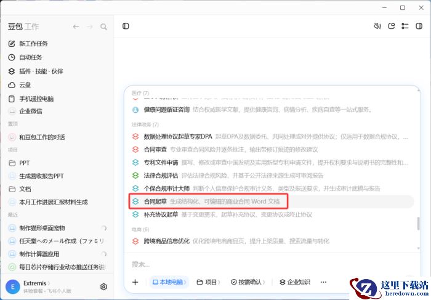Go back with left arrow icon
Viewport: 431px width, 300px height.
76,26
